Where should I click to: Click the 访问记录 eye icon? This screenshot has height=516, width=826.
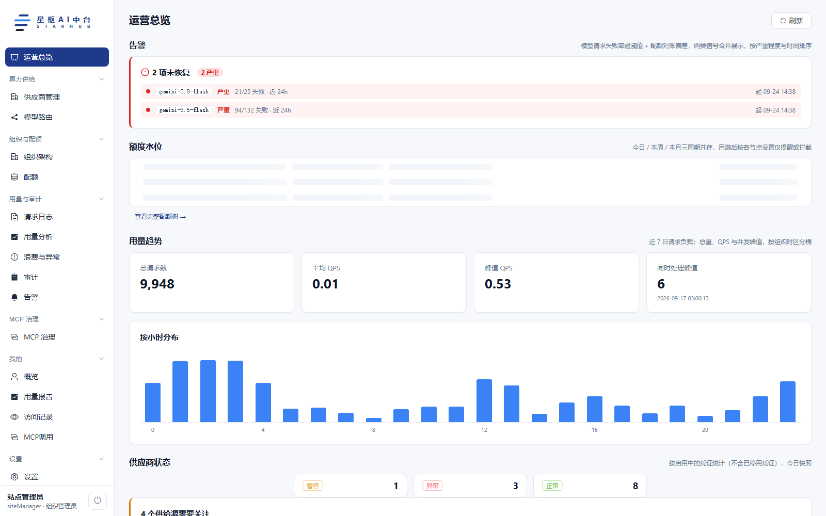(x=14, y=417)
